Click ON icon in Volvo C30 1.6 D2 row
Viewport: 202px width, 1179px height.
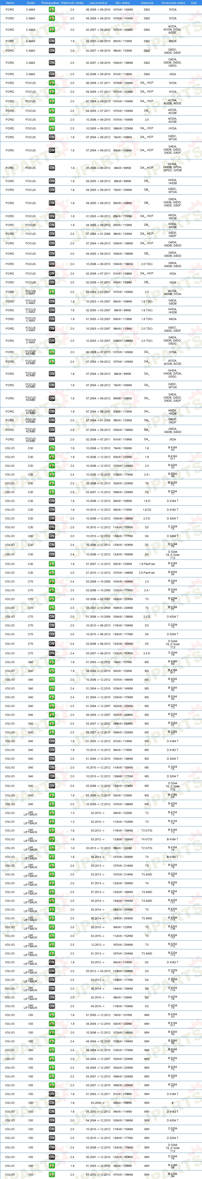tap(52, 510)
